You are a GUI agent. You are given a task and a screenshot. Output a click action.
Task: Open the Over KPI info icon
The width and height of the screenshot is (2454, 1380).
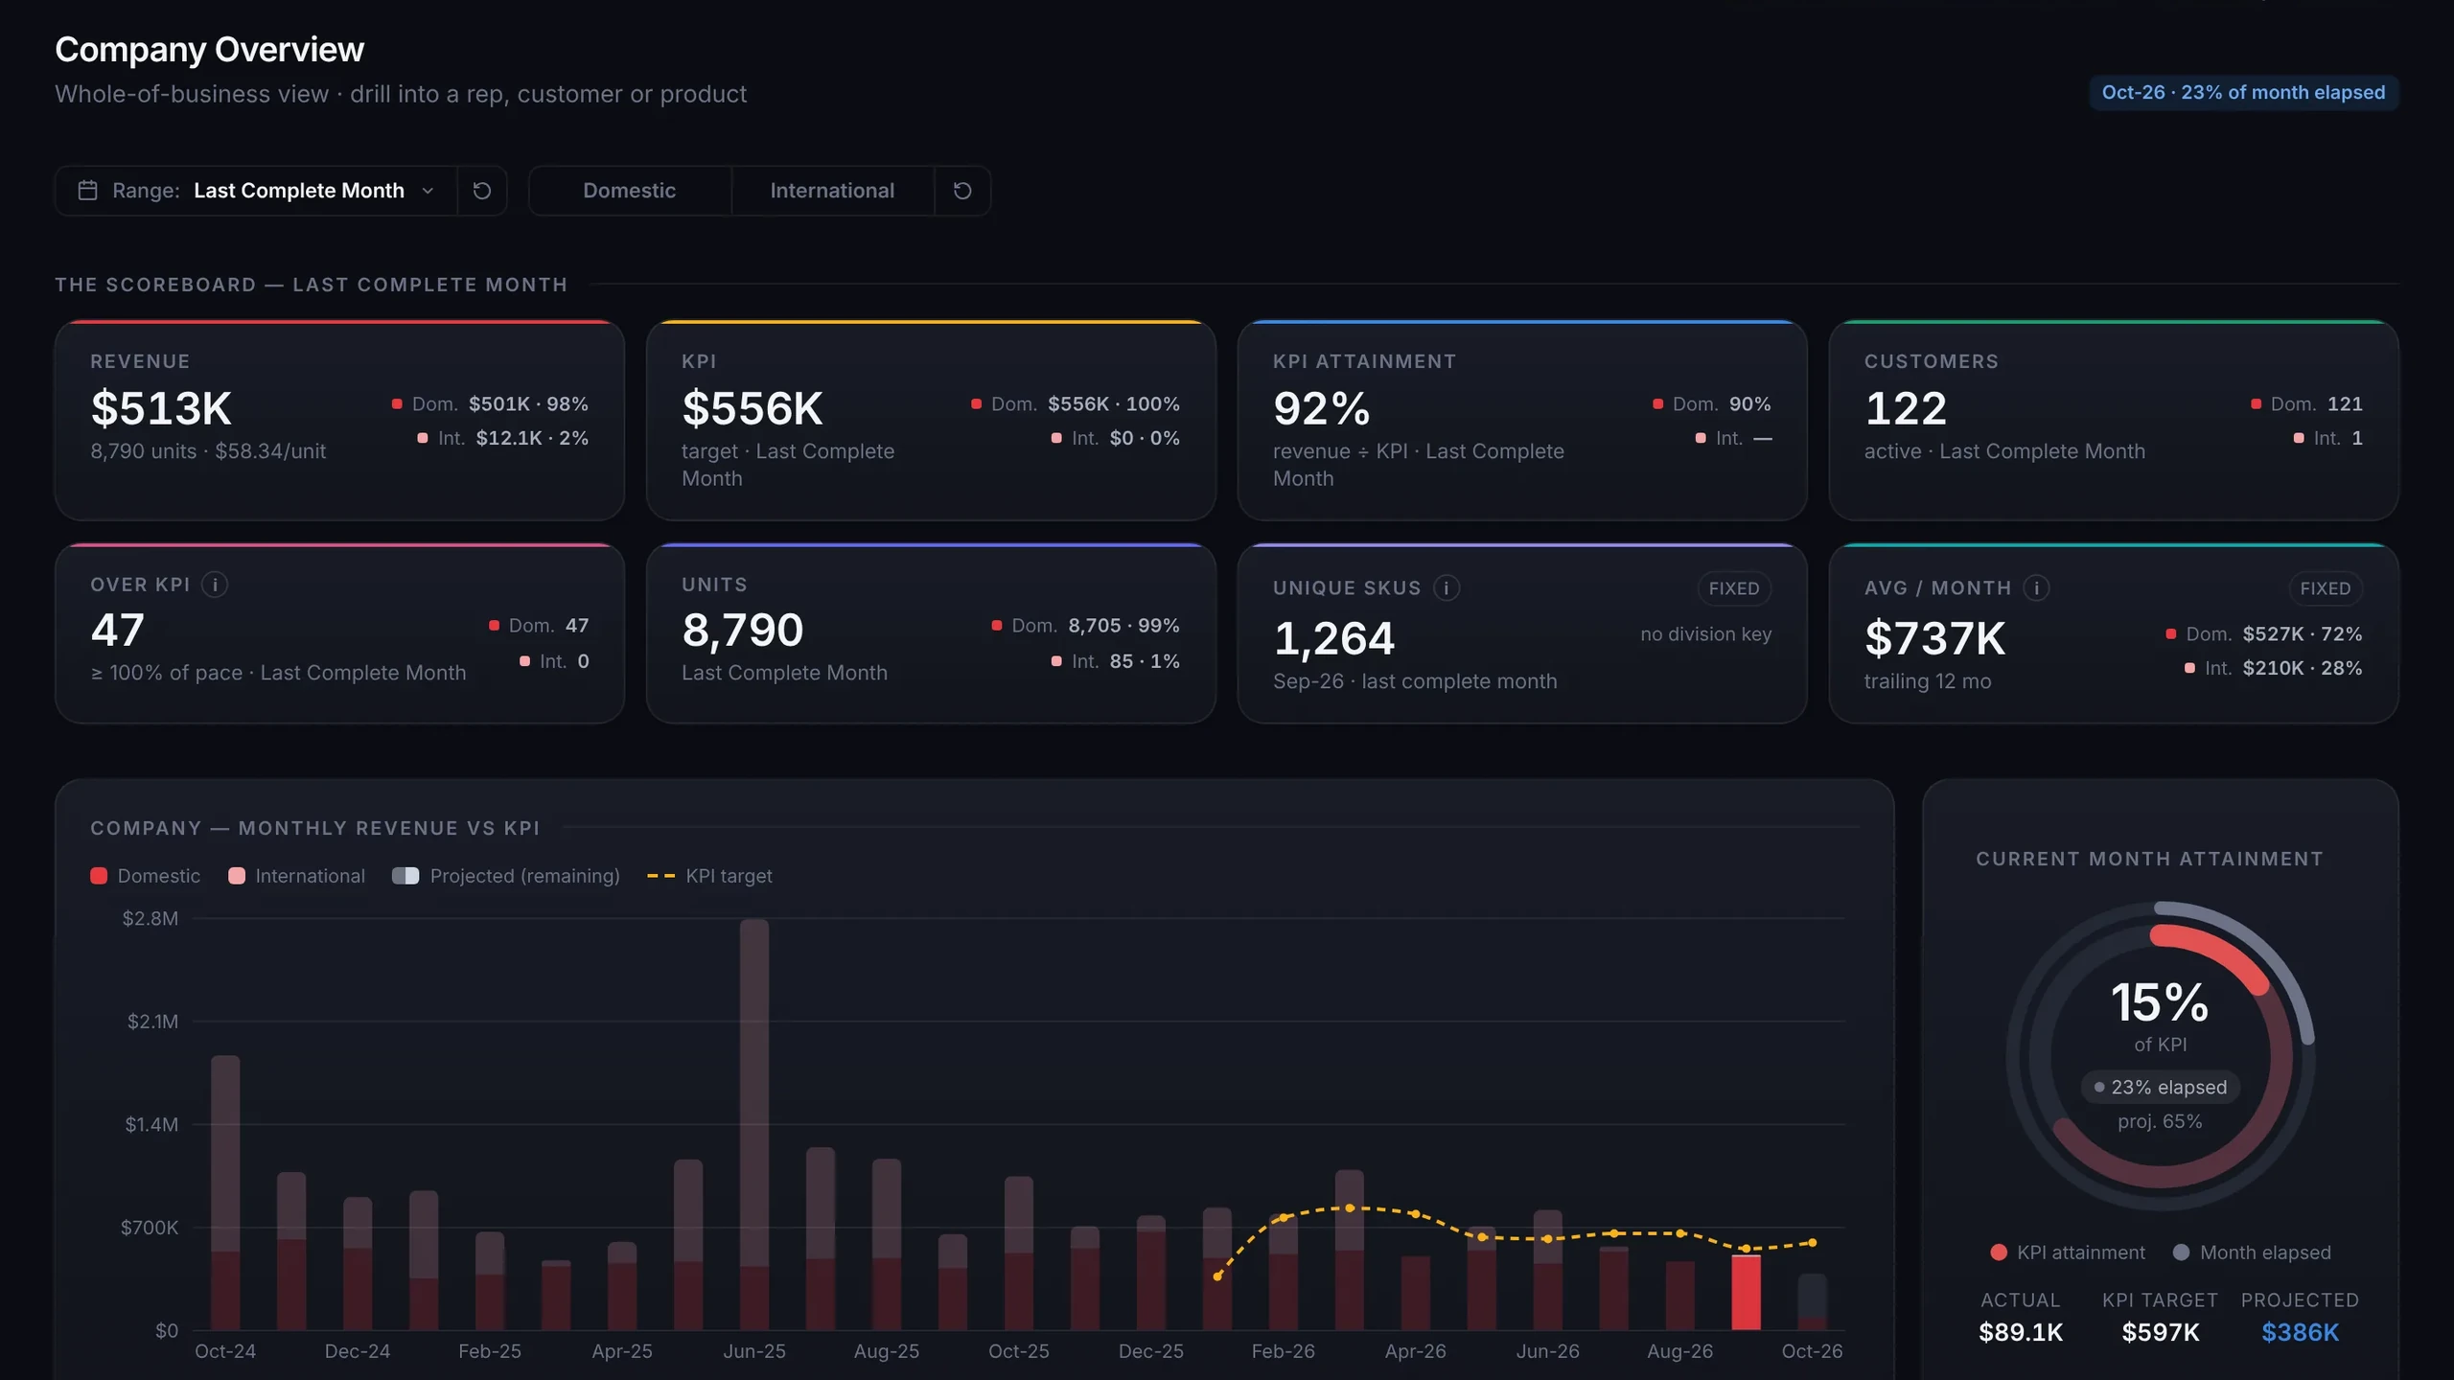click(x=215, y=585)
